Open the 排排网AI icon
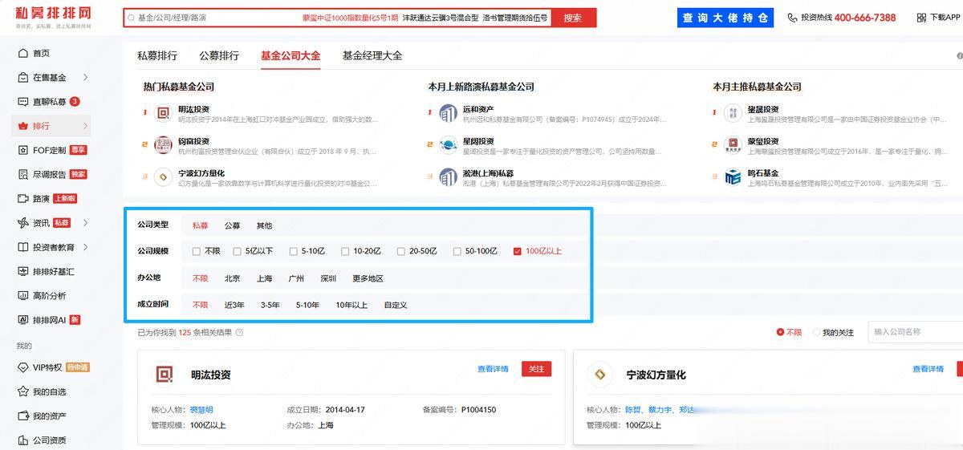This screenshot has width=963, height=450. point(22,319)
